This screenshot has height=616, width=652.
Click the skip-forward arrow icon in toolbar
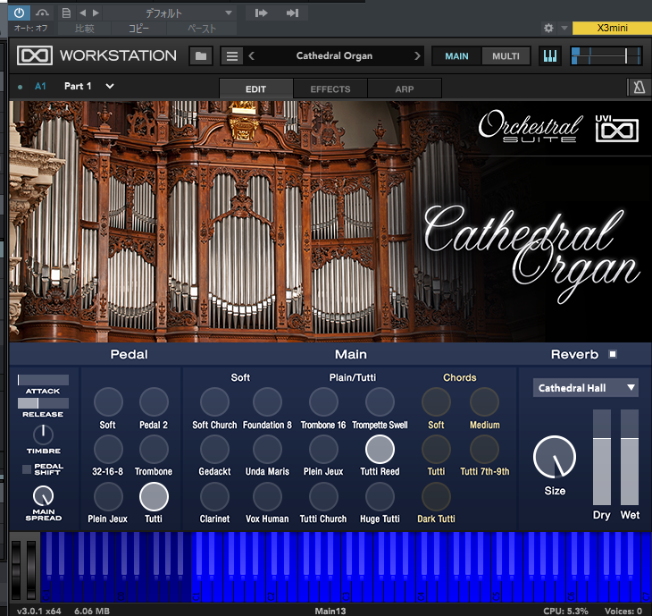pos(261,13)
